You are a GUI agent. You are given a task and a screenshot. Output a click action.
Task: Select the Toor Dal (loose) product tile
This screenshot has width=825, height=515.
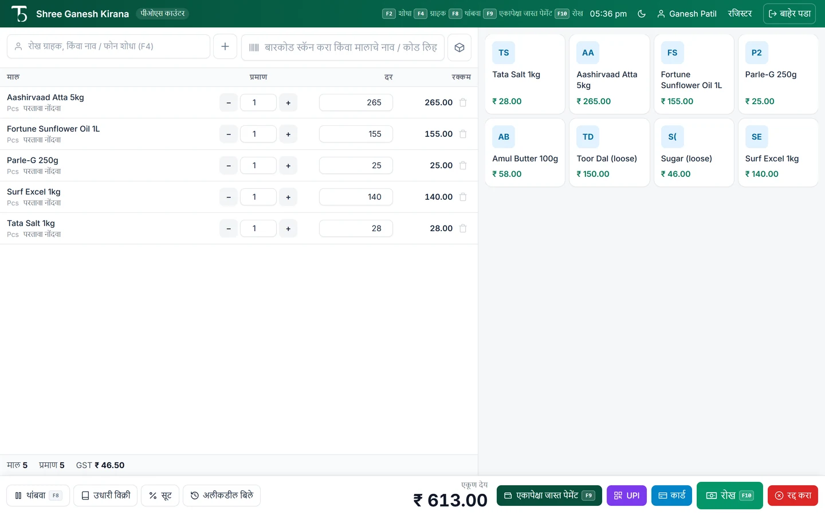[x=609, y=152]
